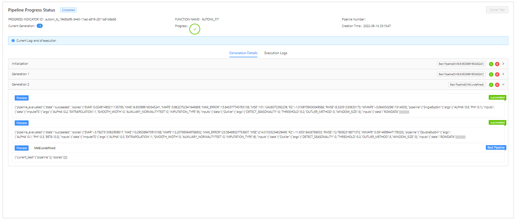
Task: Click red failure count badge in Generation 1 row
Action: (497, 75)
